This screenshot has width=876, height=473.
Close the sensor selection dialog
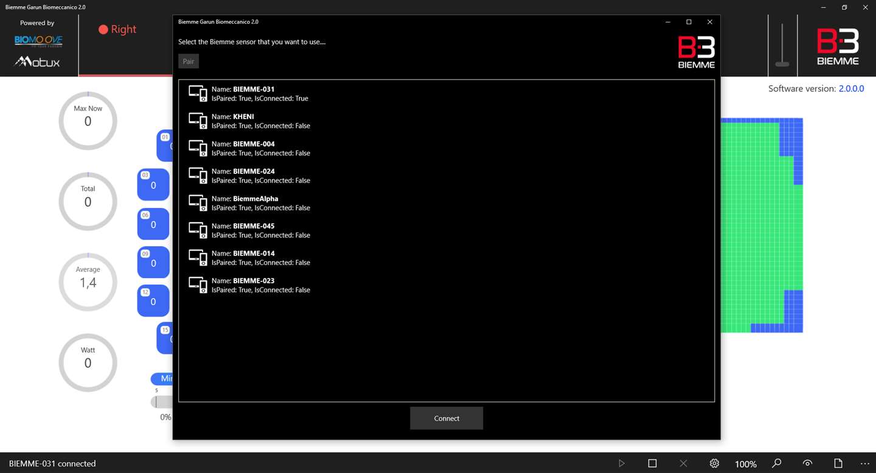709,22
